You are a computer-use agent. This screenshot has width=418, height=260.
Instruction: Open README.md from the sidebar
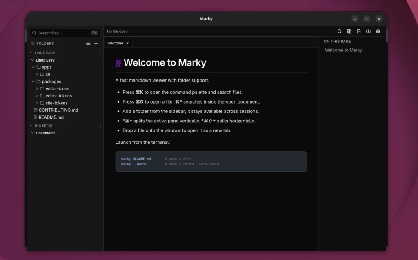pyautogui.click(x=51, y=117)
